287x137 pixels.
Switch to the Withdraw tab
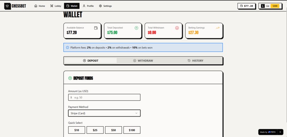point(143,61)
